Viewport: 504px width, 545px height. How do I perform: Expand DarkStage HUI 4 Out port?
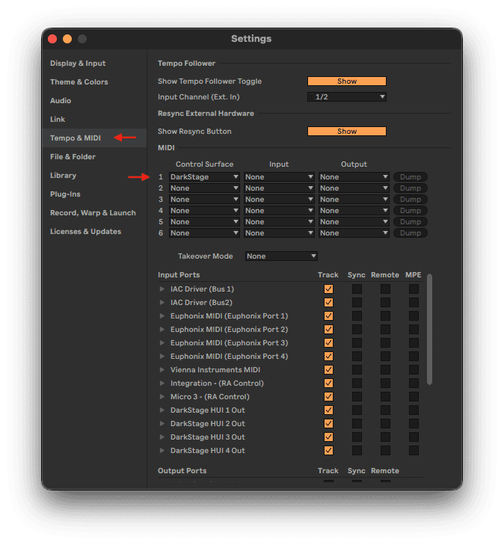point(162,451)
